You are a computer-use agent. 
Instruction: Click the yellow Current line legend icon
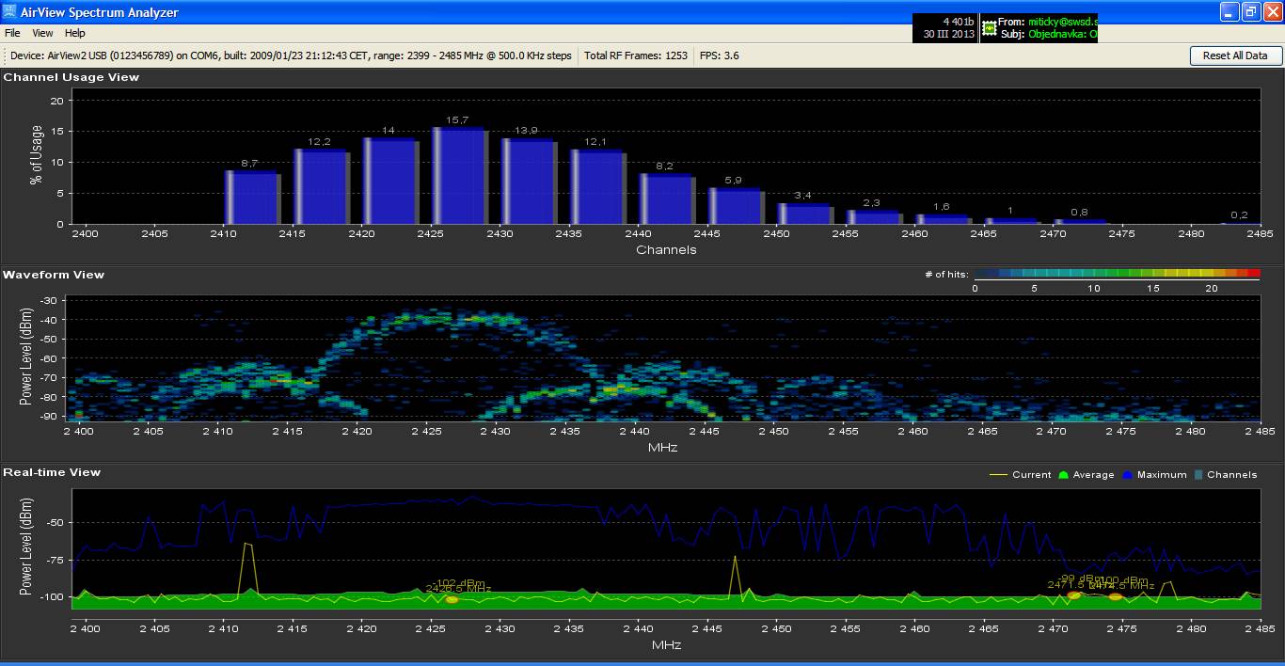(x=998, y=475)
